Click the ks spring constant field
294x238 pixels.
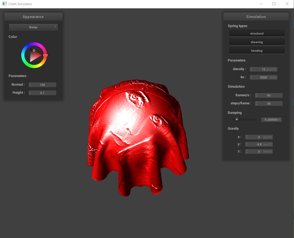[263, 77]
